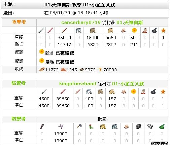Click the attacker's Legionnaire sword icon

coord(41,30)
